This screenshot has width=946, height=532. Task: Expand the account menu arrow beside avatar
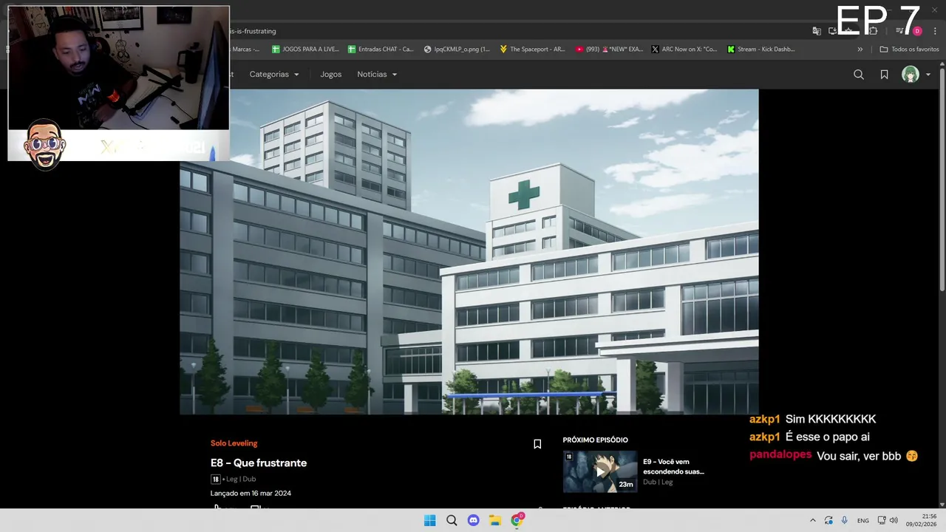coord(928,75)
